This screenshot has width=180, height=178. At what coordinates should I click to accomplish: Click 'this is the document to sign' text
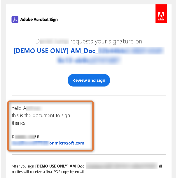(41, 115)
